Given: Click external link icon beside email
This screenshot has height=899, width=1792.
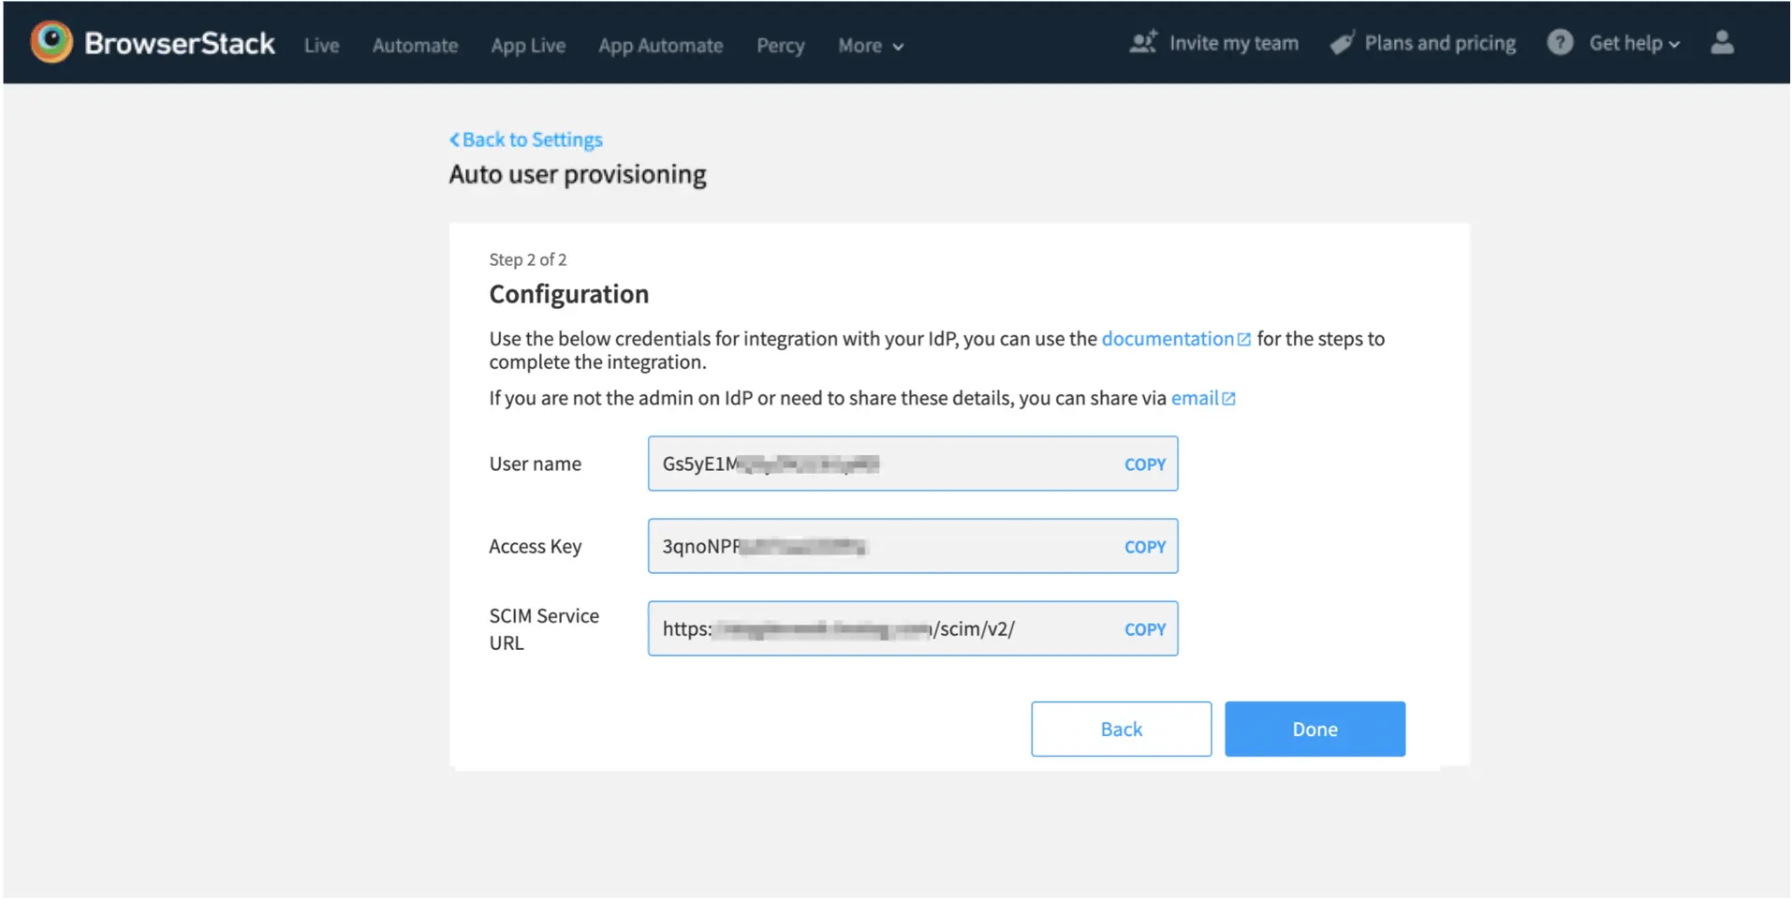Looking at the screenshot, I should [x=1228, y=399].
